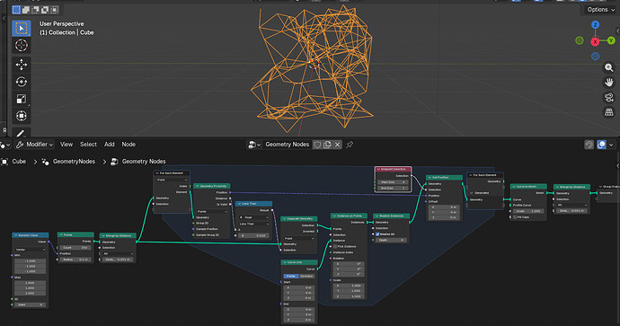620x326 pixels.
Task: Choose the Move tool
Action: [21, 64]
